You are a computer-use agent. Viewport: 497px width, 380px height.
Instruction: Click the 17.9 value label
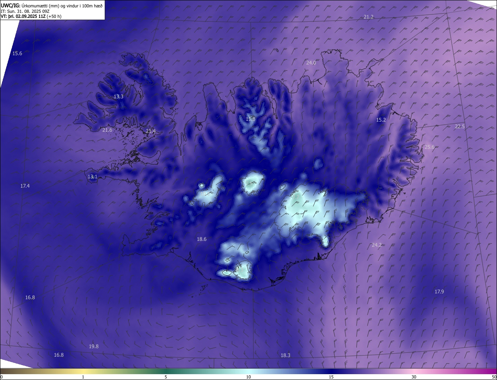tap(439, 291)
